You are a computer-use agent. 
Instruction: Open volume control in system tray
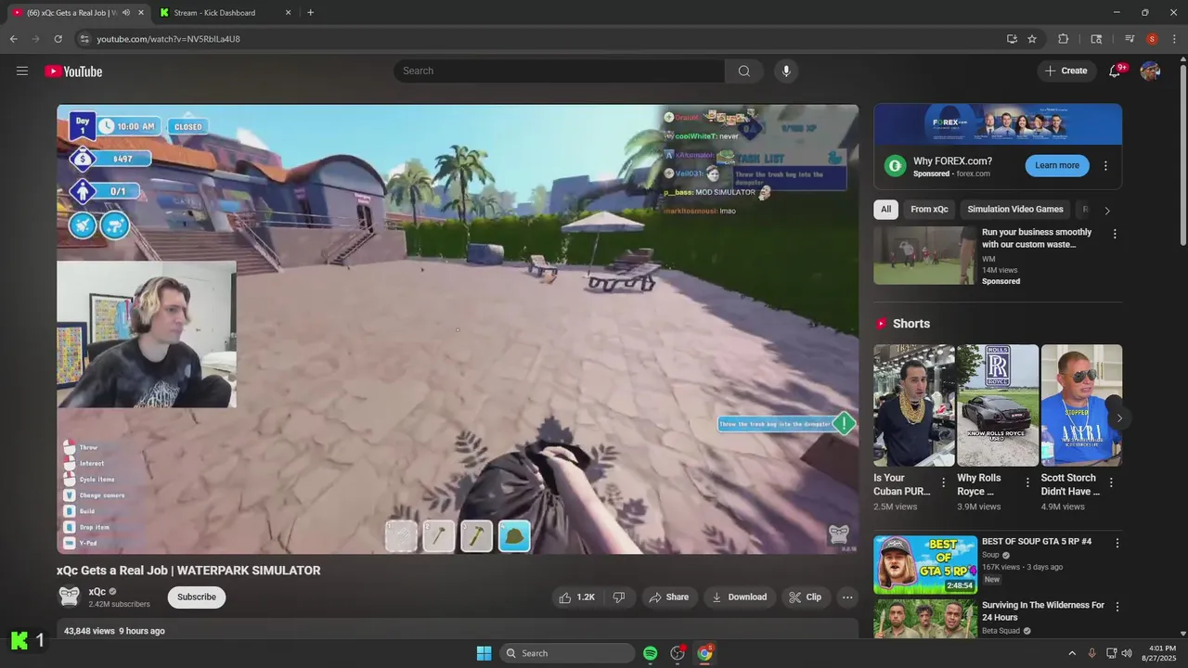tap(1127, 653)
